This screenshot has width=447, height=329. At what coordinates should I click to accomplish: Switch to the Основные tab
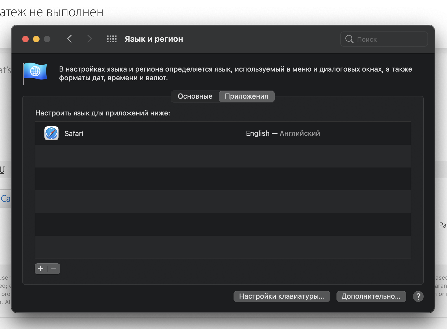pos(195,96)
